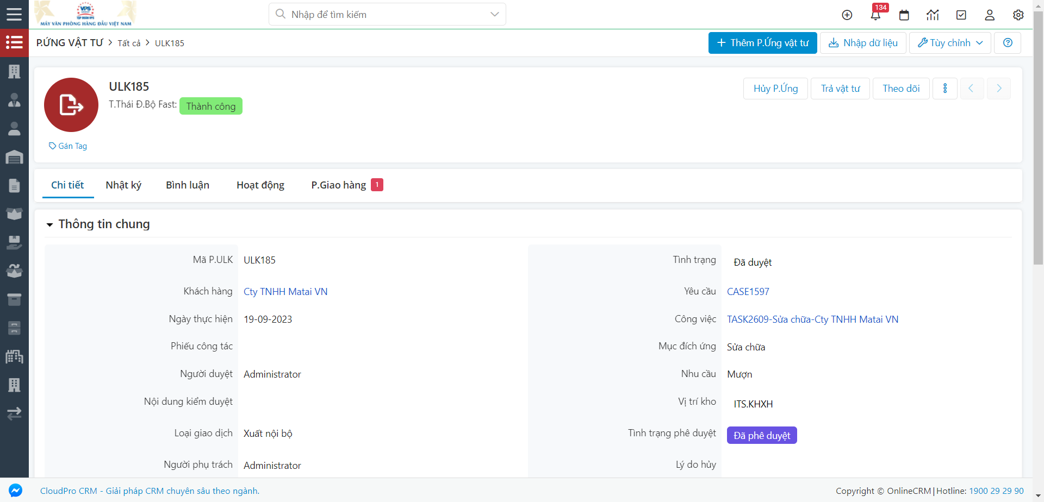This screenshot has width=1044, height=502.
Task: Open the open-box sidebar icon
Action: click(14, 214)
